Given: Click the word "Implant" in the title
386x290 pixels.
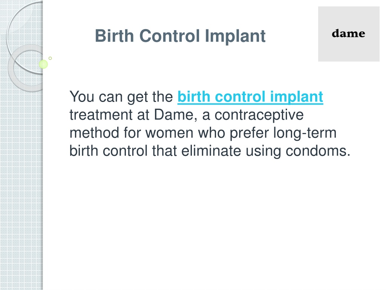Looking at the screenshot, I should [235, 37].
